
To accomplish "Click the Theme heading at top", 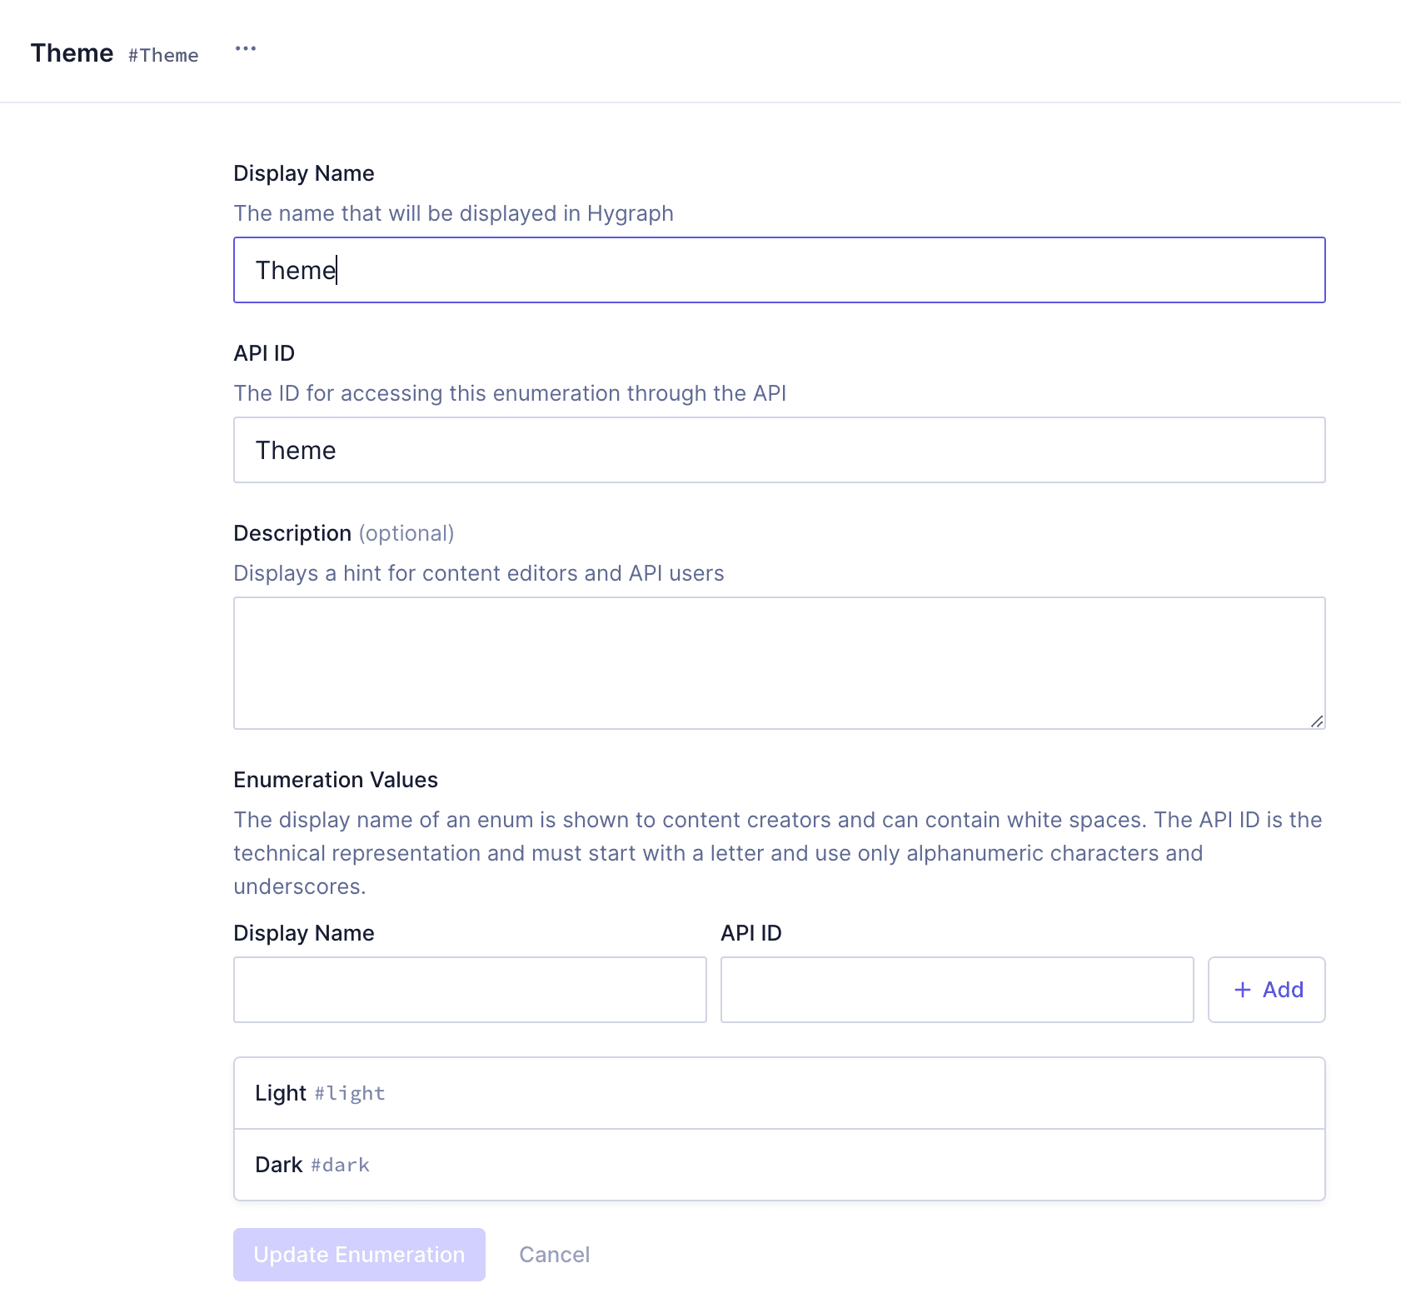I will tap(72, 52).
